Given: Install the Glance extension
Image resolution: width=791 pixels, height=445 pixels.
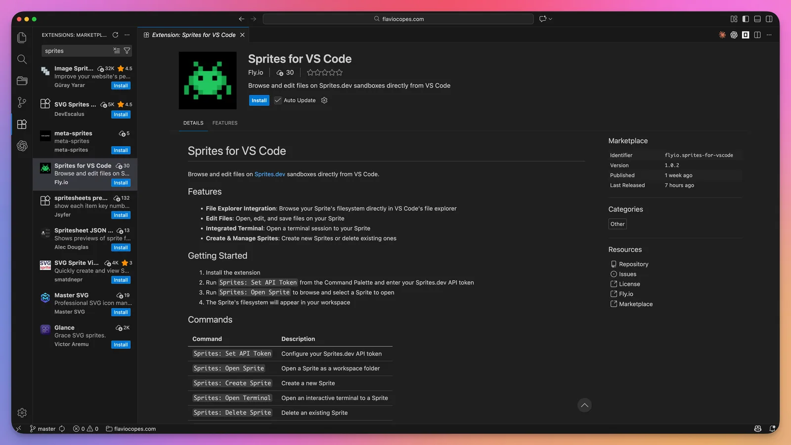Looking at the screenshot, I should [121, 345].
